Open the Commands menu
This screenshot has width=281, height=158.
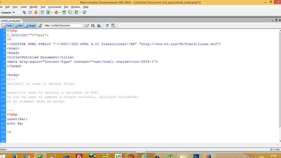click(x=54, y=7)
